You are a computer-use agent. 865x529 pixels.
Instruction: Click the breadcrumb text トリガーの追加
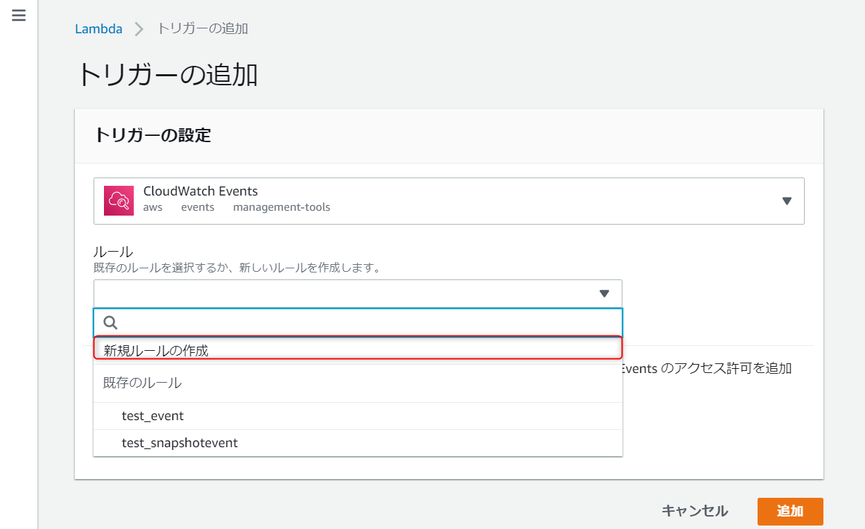202,28
